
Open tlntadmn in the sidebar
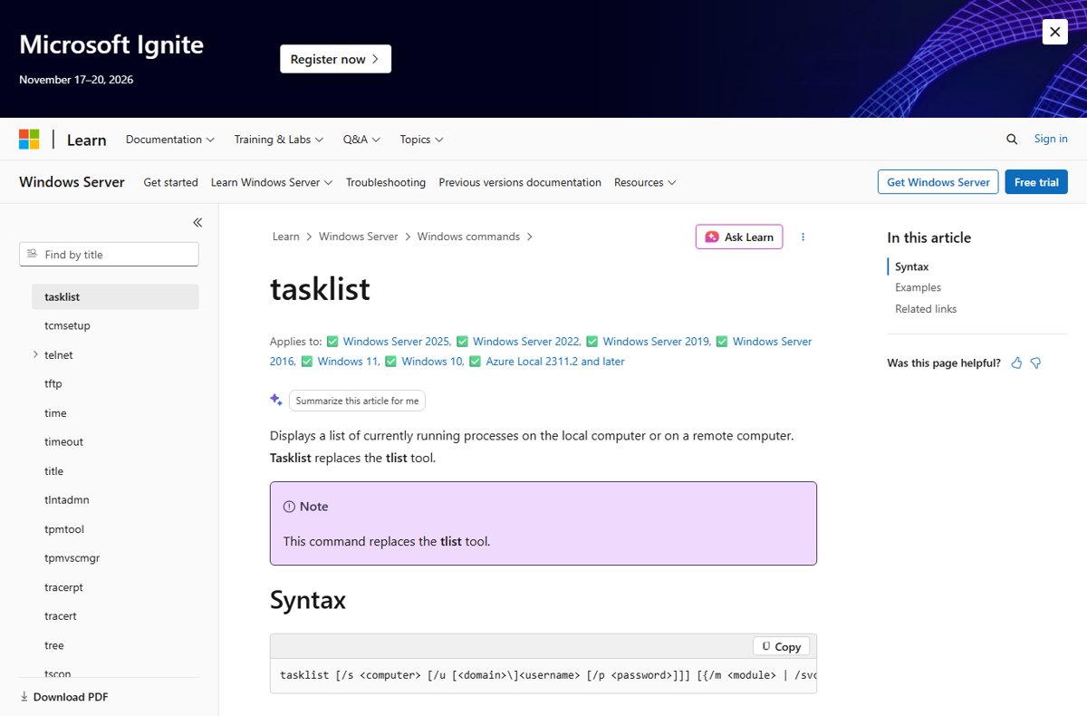click(67, 499)
